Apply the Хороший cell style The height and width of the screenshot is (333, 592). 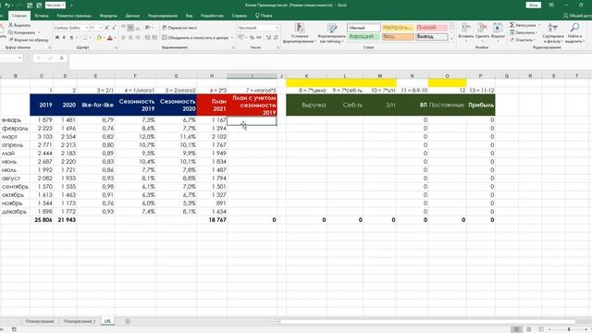[364, 37]
